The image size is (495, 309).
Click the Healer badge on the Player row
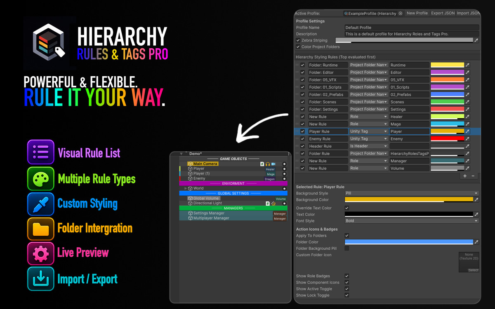click(x=270, y=169)
